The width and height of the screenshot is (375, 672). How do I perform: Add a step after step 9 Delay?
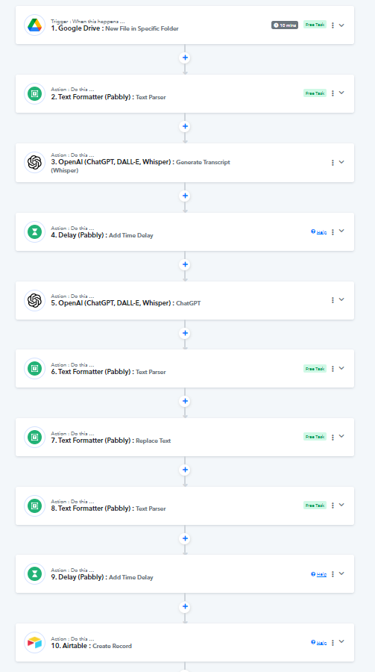tap(185, 606)
